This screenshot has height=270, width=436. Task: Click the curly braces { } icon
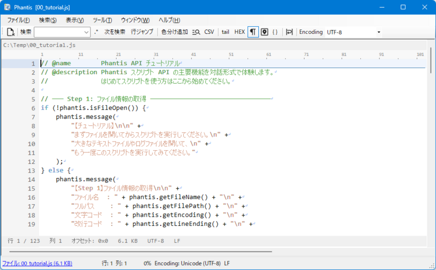[275, 32]
